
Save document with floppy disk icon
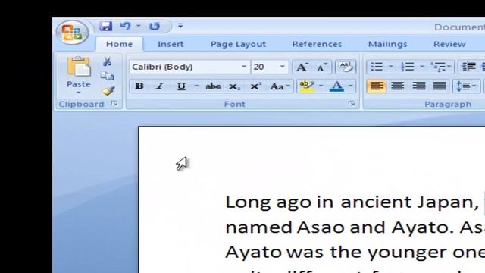click(106, 27)
